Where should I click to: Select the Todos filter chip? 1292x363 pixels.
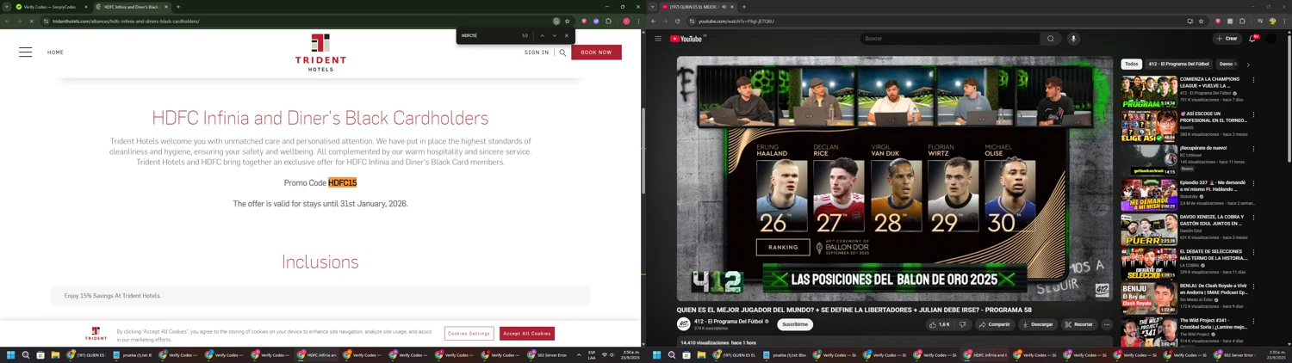1131,64
